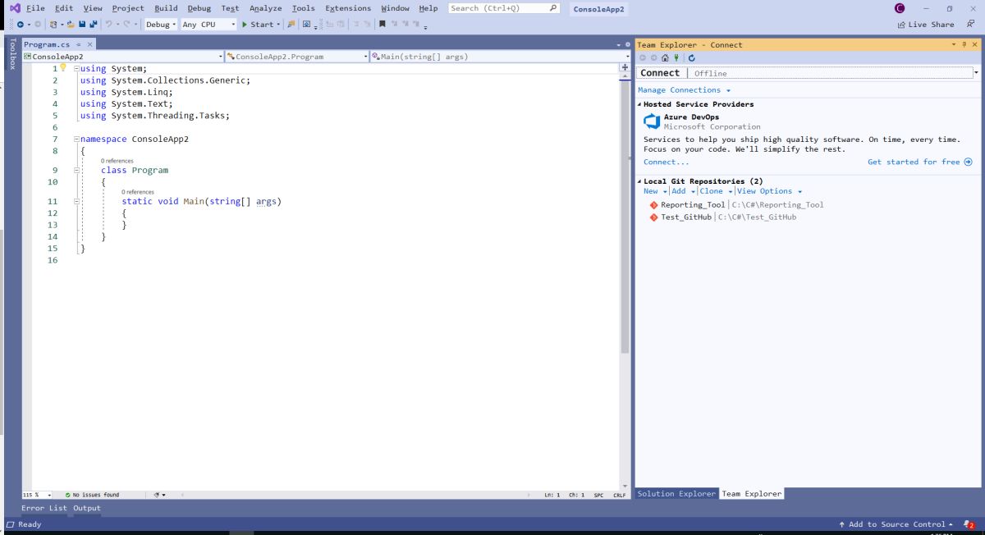Open the ConsoleApp2 project navigation dropdown
The image size is (985, 535).
(x=124, y=57)
